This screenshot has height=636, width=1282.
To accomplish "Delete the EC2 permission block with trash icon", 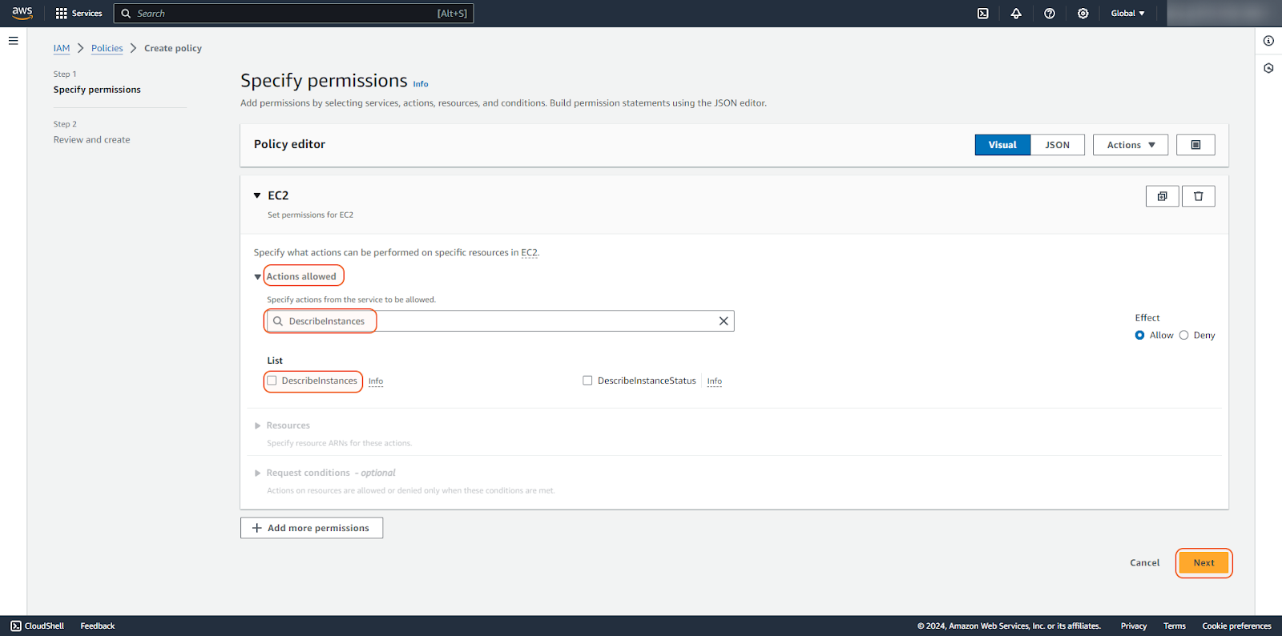I will point(1199,196).
